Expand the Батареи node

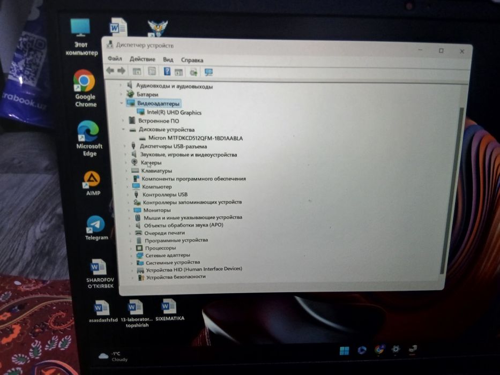[x=121, y=94]
